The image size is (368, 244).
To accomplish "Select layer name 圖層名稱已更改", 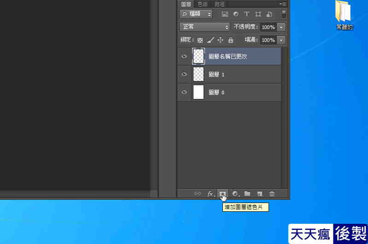I will tap(228, 56).
